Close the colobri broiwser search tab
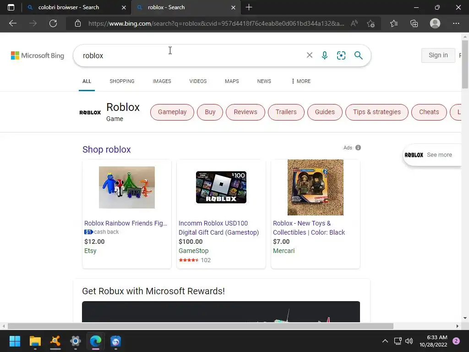The image size is (469, 352). pyautogui.click(x=124, y=7)
